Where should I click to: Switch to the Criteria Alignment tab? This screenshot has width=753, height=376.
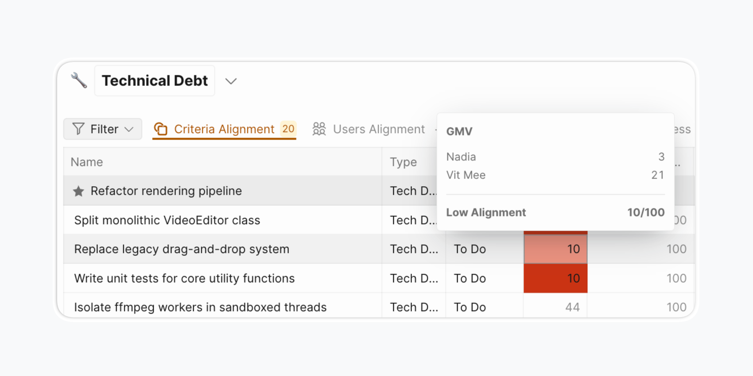tap(224, 129)
